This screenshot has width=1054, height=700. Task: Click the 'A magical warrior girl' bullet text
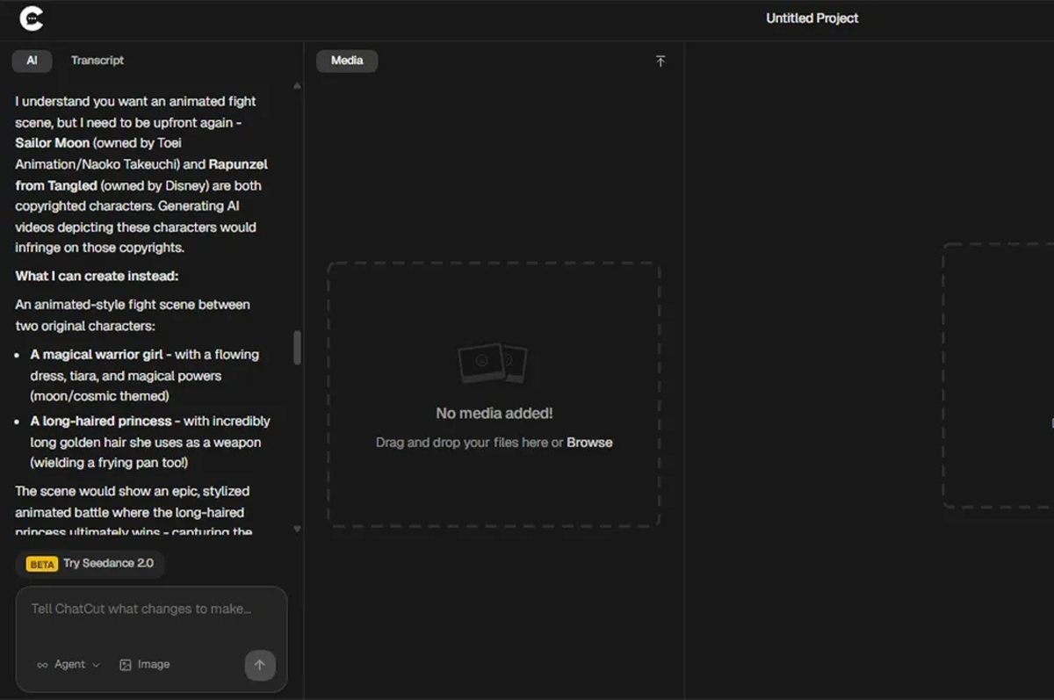pyautogui.click(x=100, y=355)
